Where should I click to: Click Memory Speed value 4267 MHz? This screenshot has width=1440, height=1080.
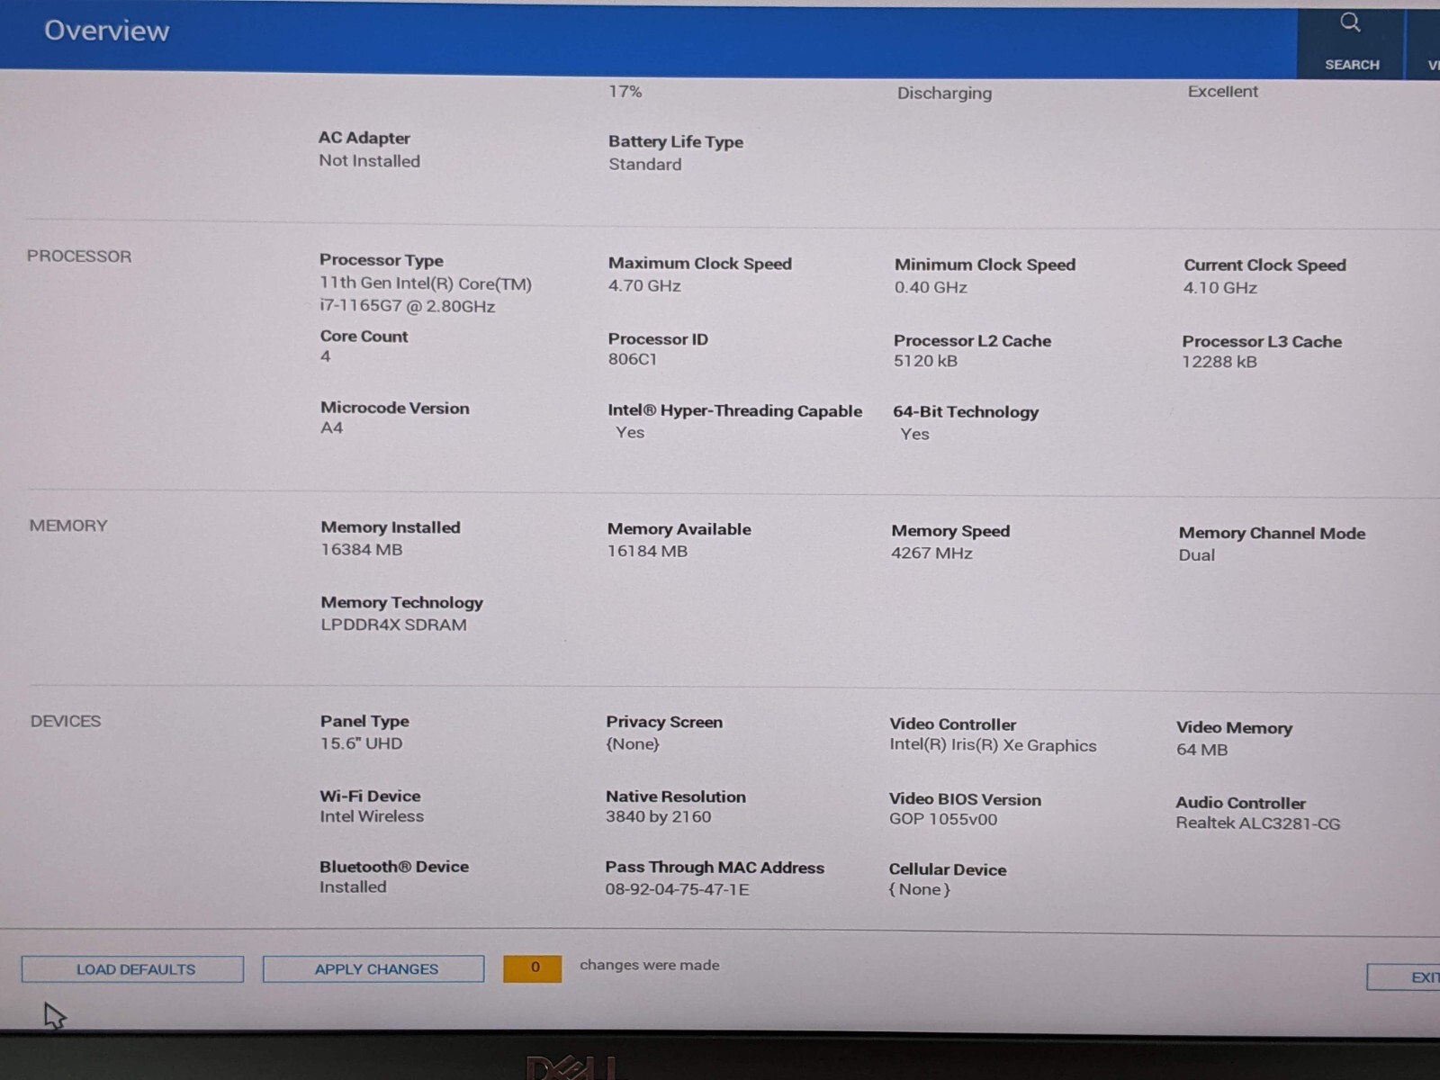point(931,553)
